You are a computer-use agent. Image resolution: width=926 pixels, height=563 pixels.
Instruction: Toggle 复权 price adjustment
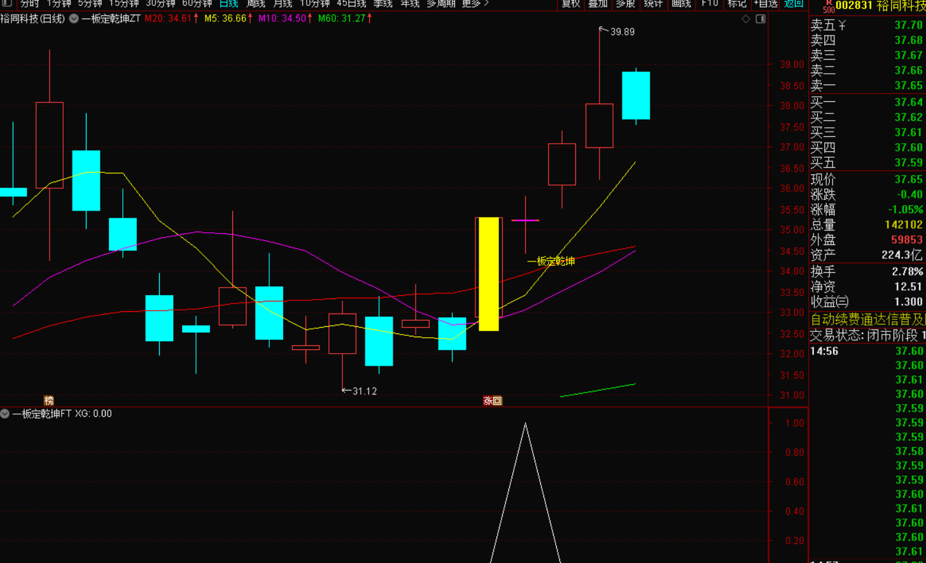coord(570,3)
